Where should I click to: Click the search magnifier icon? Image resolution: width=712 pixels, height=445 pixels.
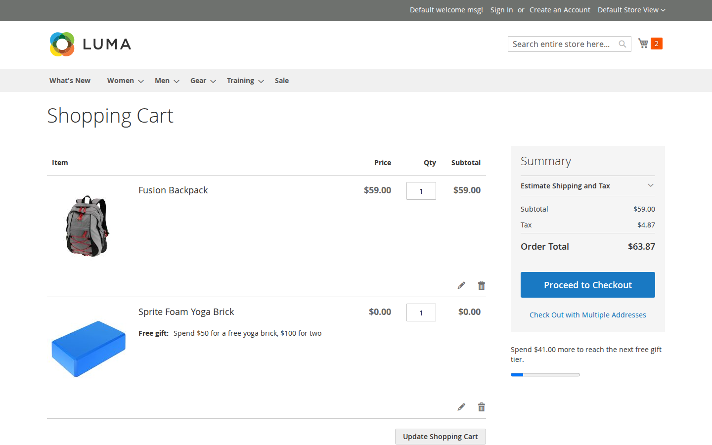point(623,44)
